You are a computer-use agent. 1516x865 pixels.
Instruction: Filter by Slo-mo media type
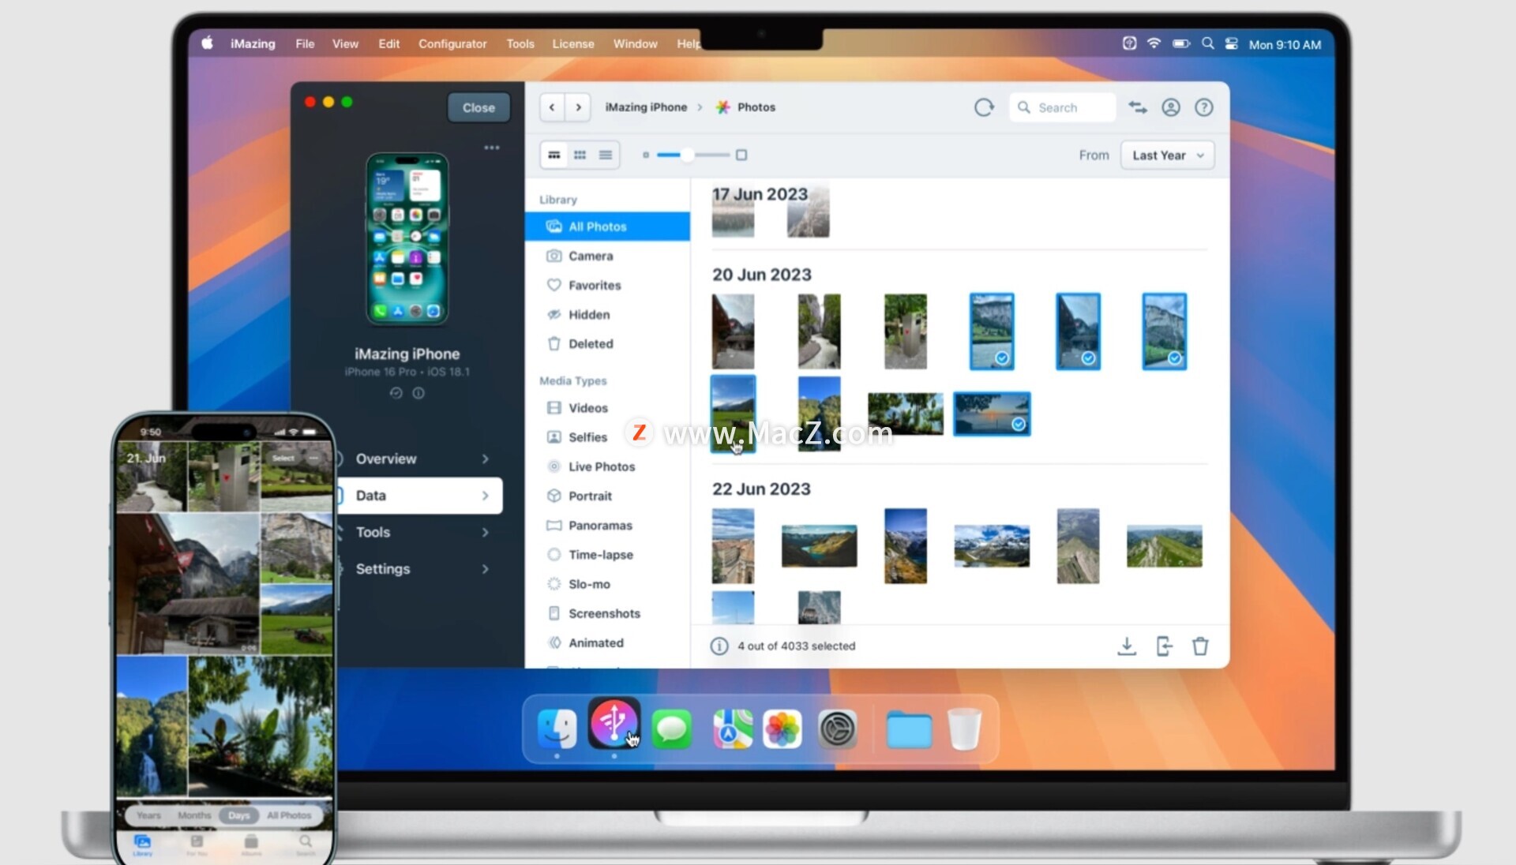pyautogui.click(x=607, y=584)
